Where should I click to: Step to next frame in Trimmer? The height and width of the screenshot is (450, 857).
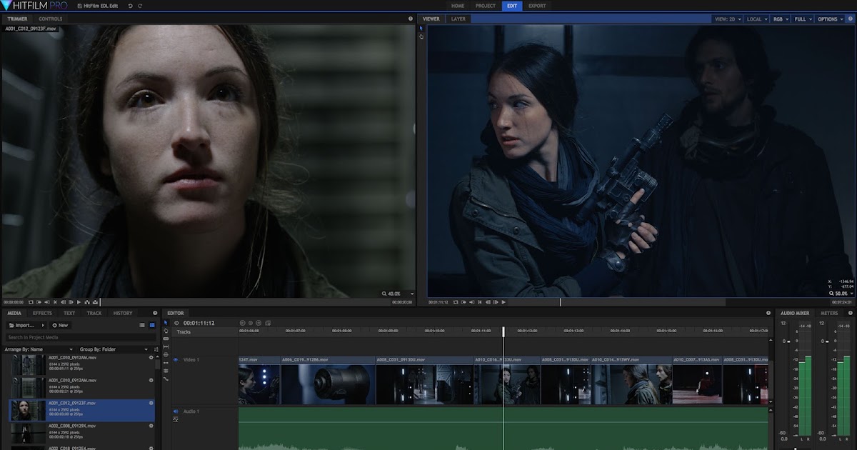(71, 302)
